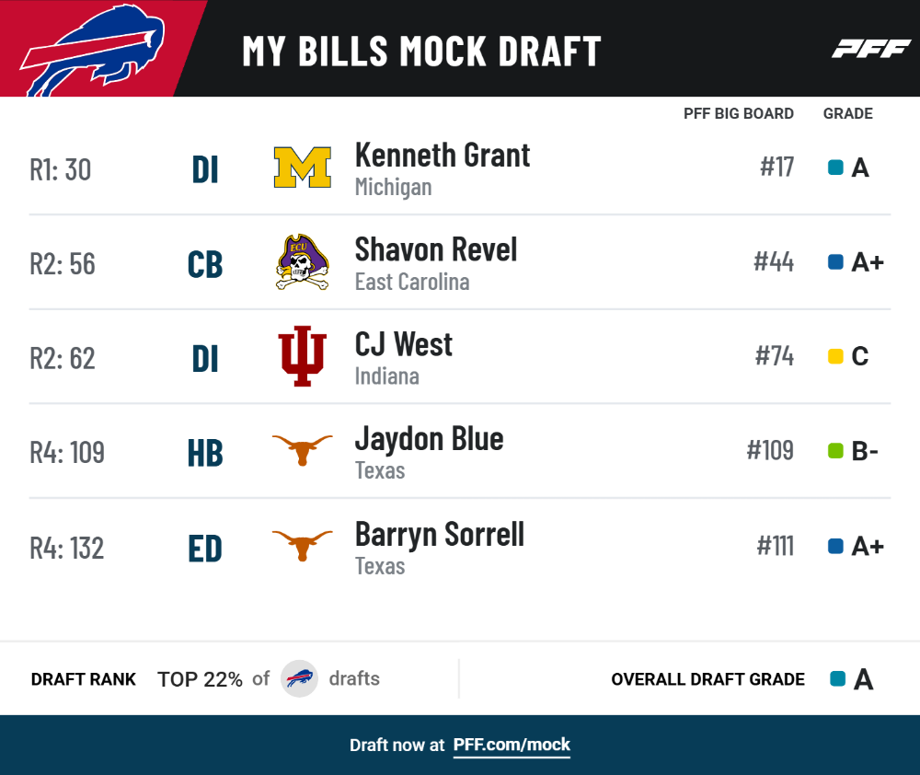
Task: Click the Buffalo Bills logo in header
Action: [93, 50]
